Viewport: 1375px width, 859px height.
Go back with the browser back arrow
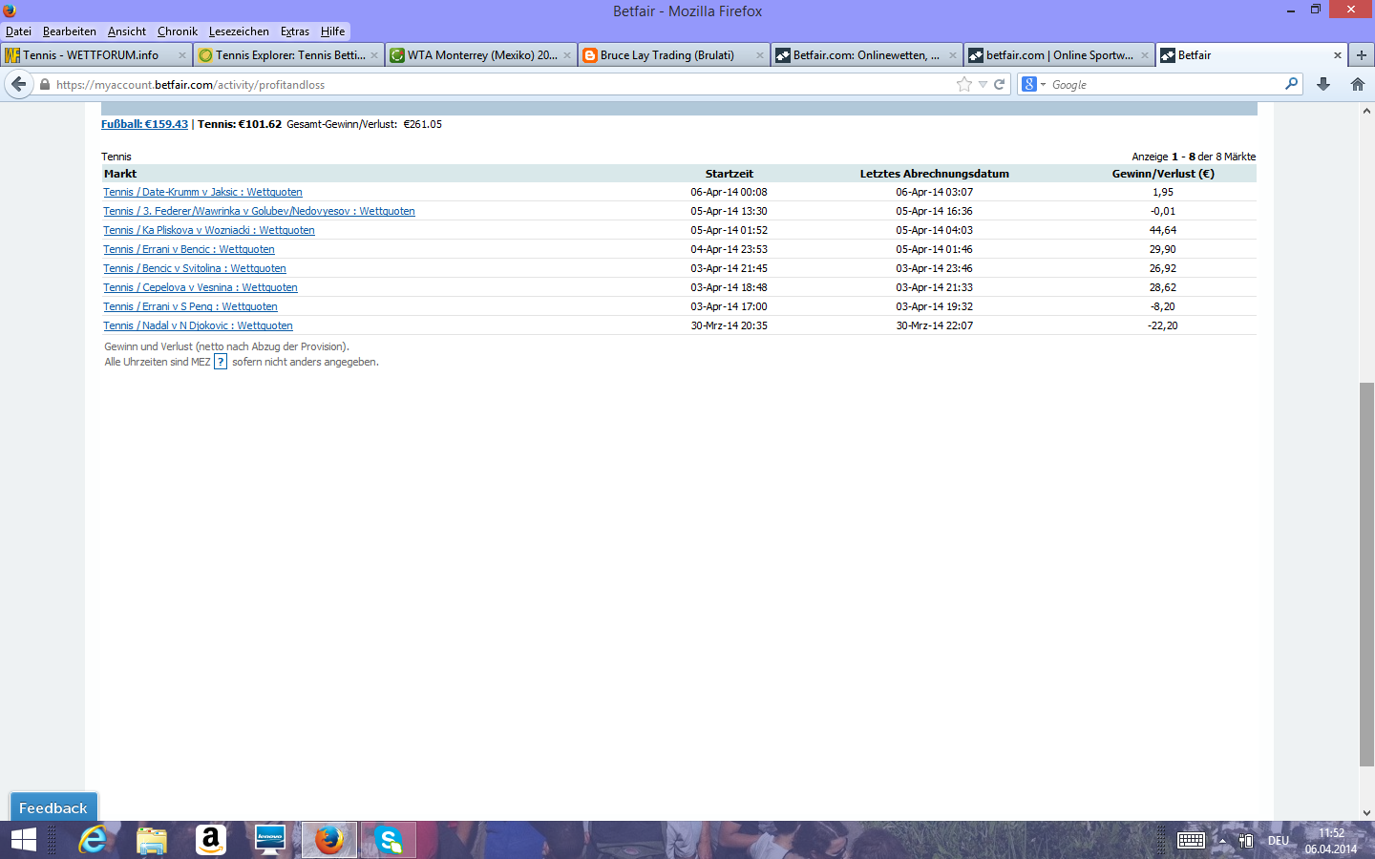tap(19, 84)
